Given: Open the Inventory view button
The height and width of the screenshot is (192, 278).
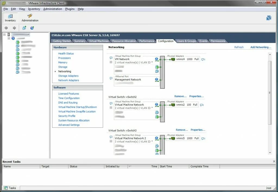Looking at the screenshot, I should pyautogui.click(x=10, y=18).
